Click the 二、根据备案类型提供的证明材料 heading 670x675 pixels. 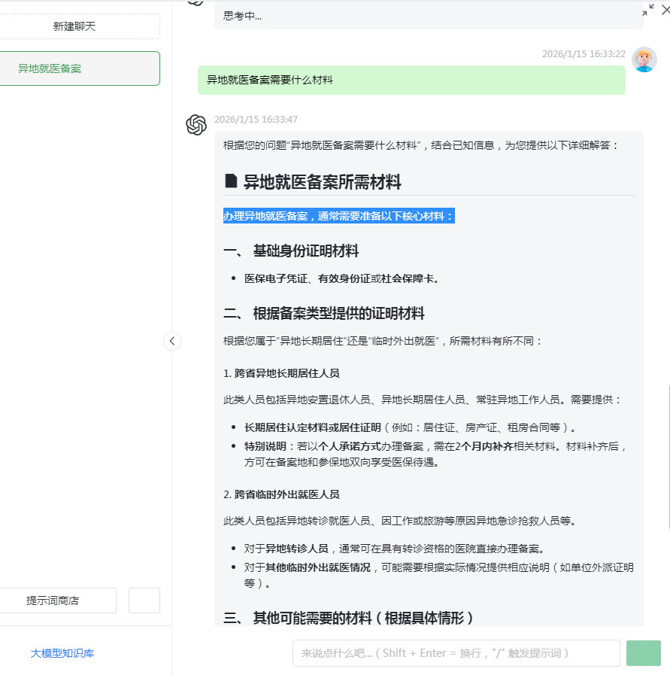pos(324,313)
